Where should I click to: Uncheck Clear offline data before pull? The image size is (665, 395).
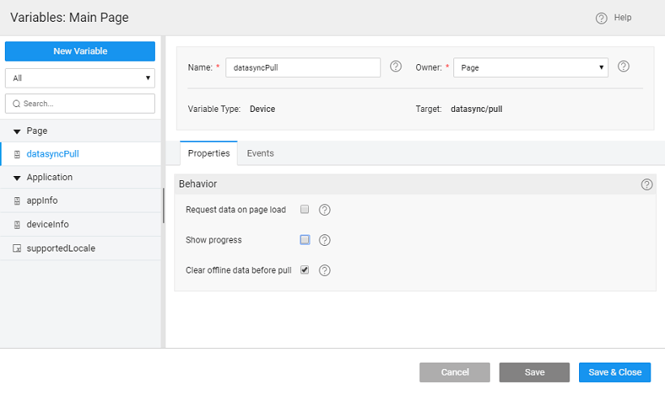(305, 269)
